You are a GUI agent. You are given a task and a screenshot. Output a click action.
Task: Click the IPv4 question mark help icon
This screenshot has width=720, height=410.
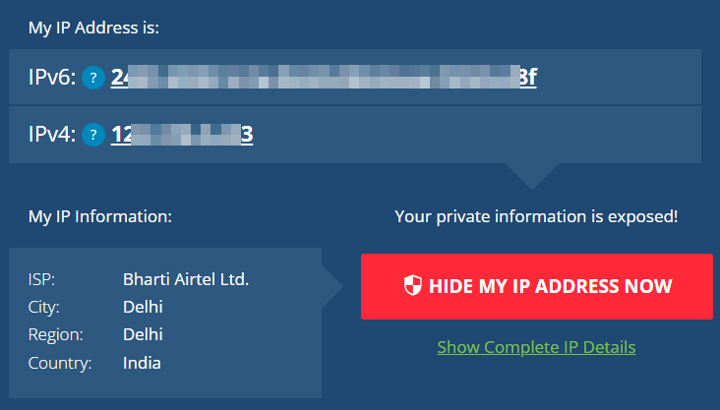pos(93,134)
